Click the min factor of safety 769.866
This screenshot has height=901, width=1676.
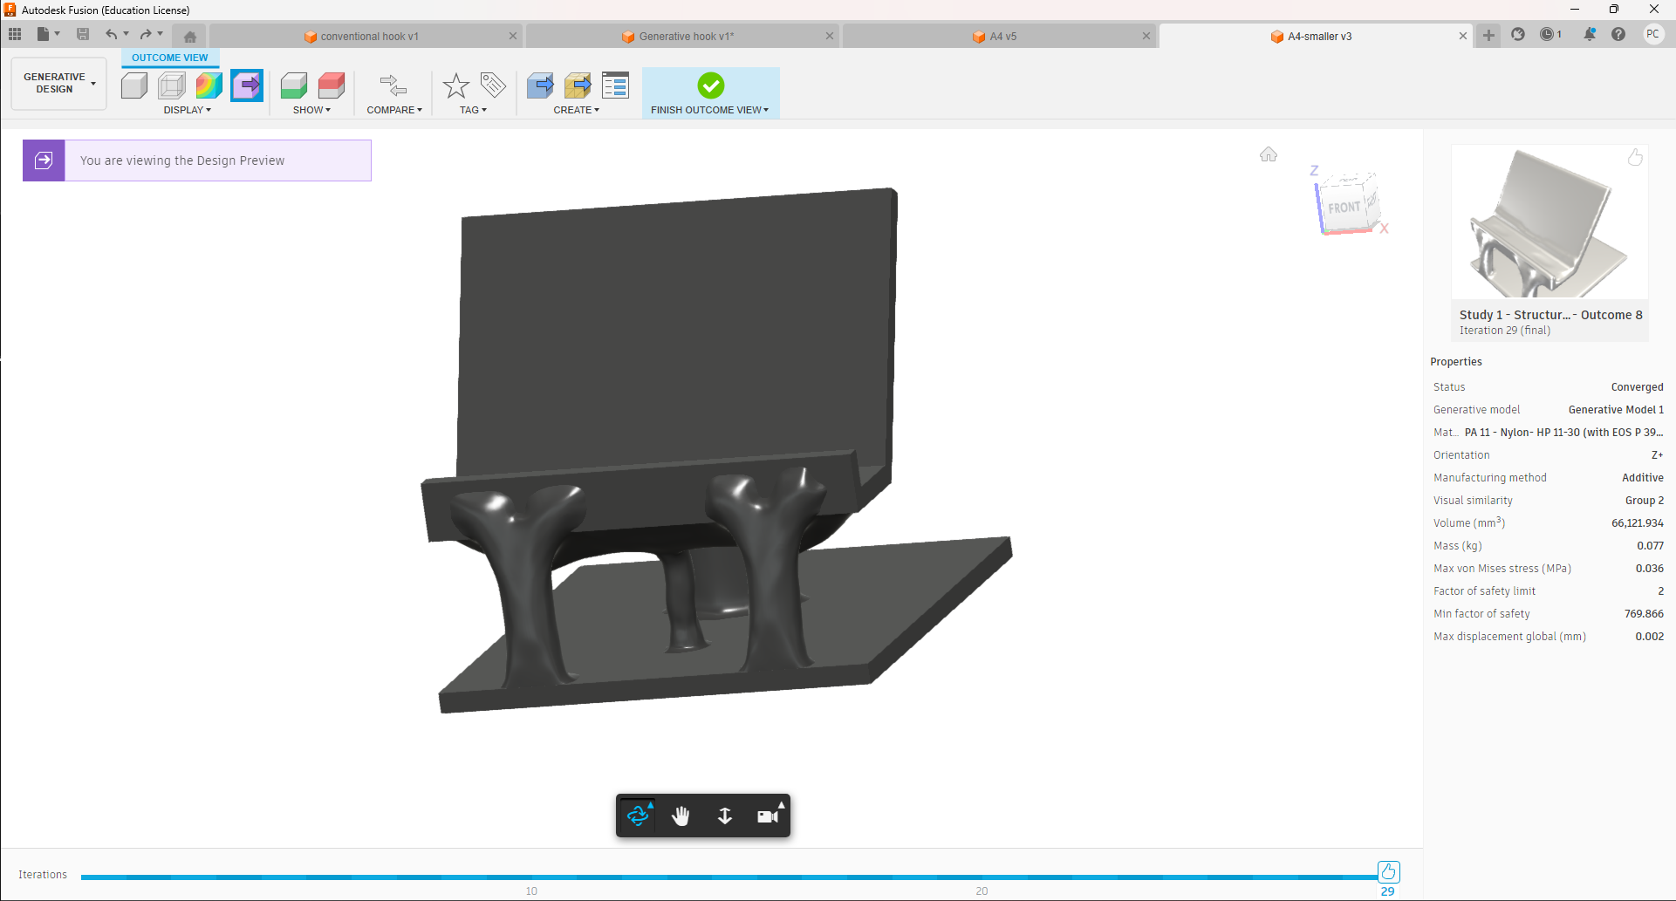click(1644, 614)
